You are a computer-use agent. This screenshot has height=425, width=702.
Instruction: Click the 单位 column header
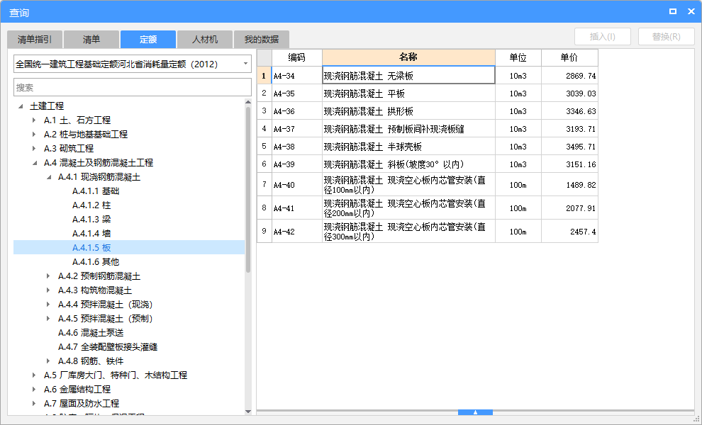coord(518,57)
